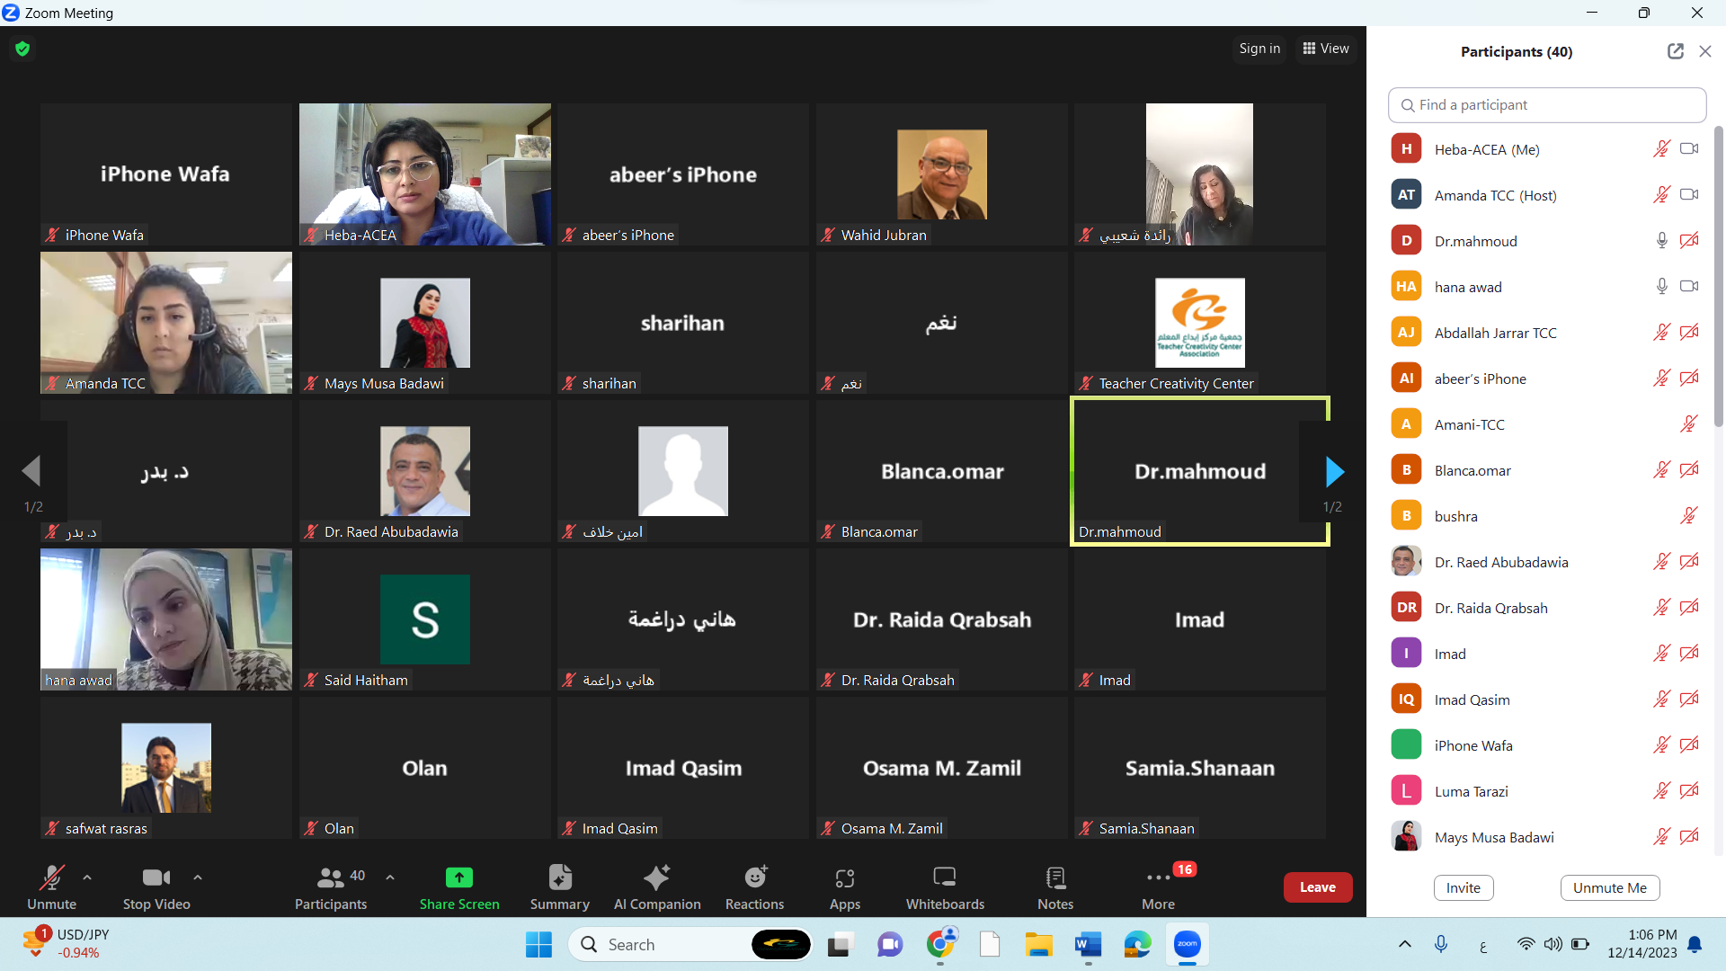This screenshot has width=1726, height=971.
Task: Click the Invite button
Action: pyautogui.click(x=1463, y=887)
